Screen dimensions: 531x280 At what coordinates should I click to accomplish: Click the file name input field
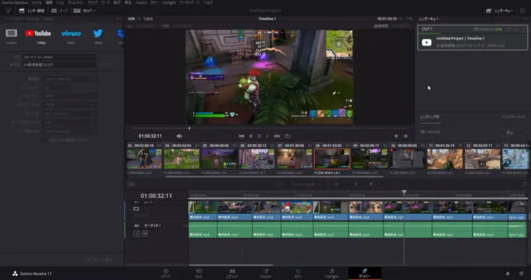pos(59,57)
